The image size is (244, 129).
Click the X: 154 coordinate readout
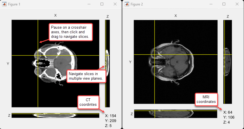tap(111, 116)
